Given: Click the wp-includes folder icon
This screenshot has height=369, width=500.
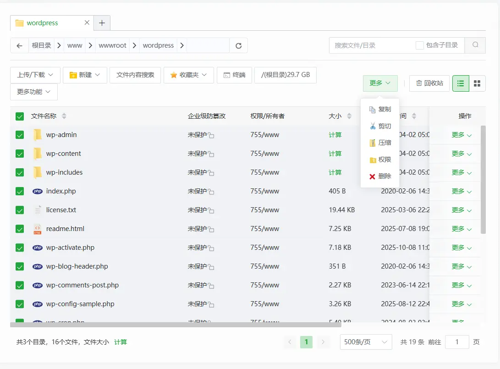Looking at the screenshot, I should click(38, 172).
